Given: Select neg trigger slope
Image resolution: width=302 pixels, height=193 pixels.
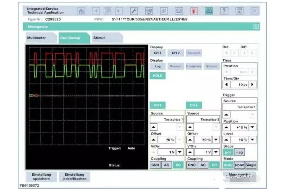Looking at the screenshot, I should point(239,152).
